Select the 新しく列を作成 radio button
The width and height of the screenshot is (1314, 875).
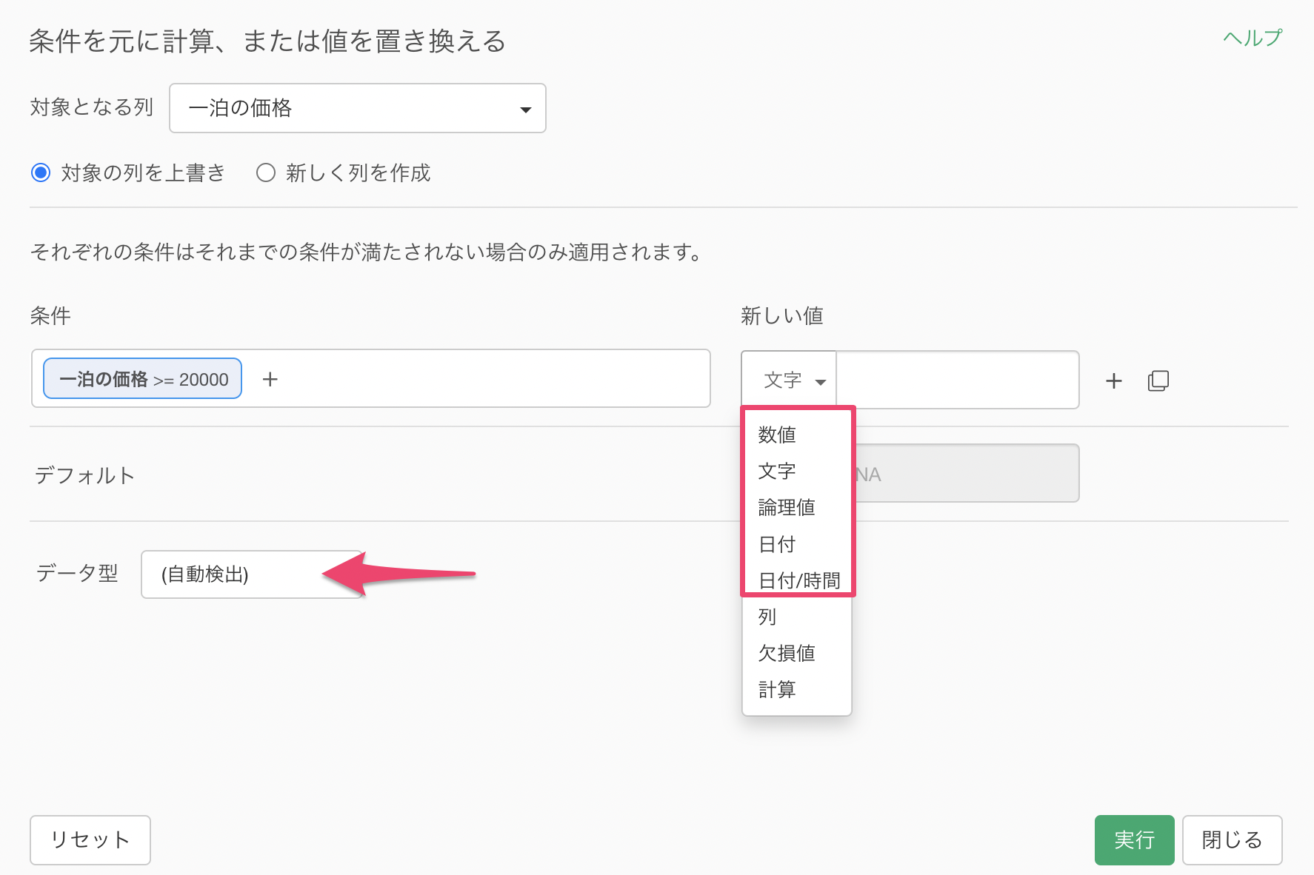(266, 173)
